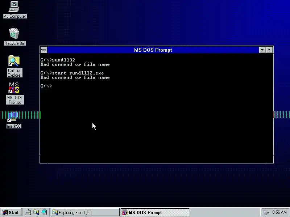Open the MS-DOS Prompt window control menu box
The width and height of the screenshot is (290, 217).
44,50
